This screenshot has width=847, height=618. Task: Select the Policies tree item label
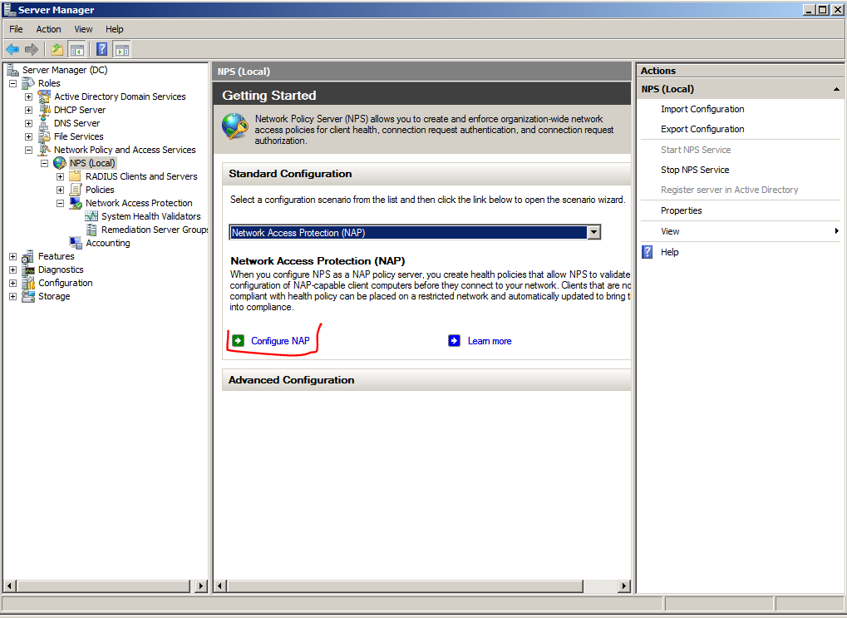(100, 190)
